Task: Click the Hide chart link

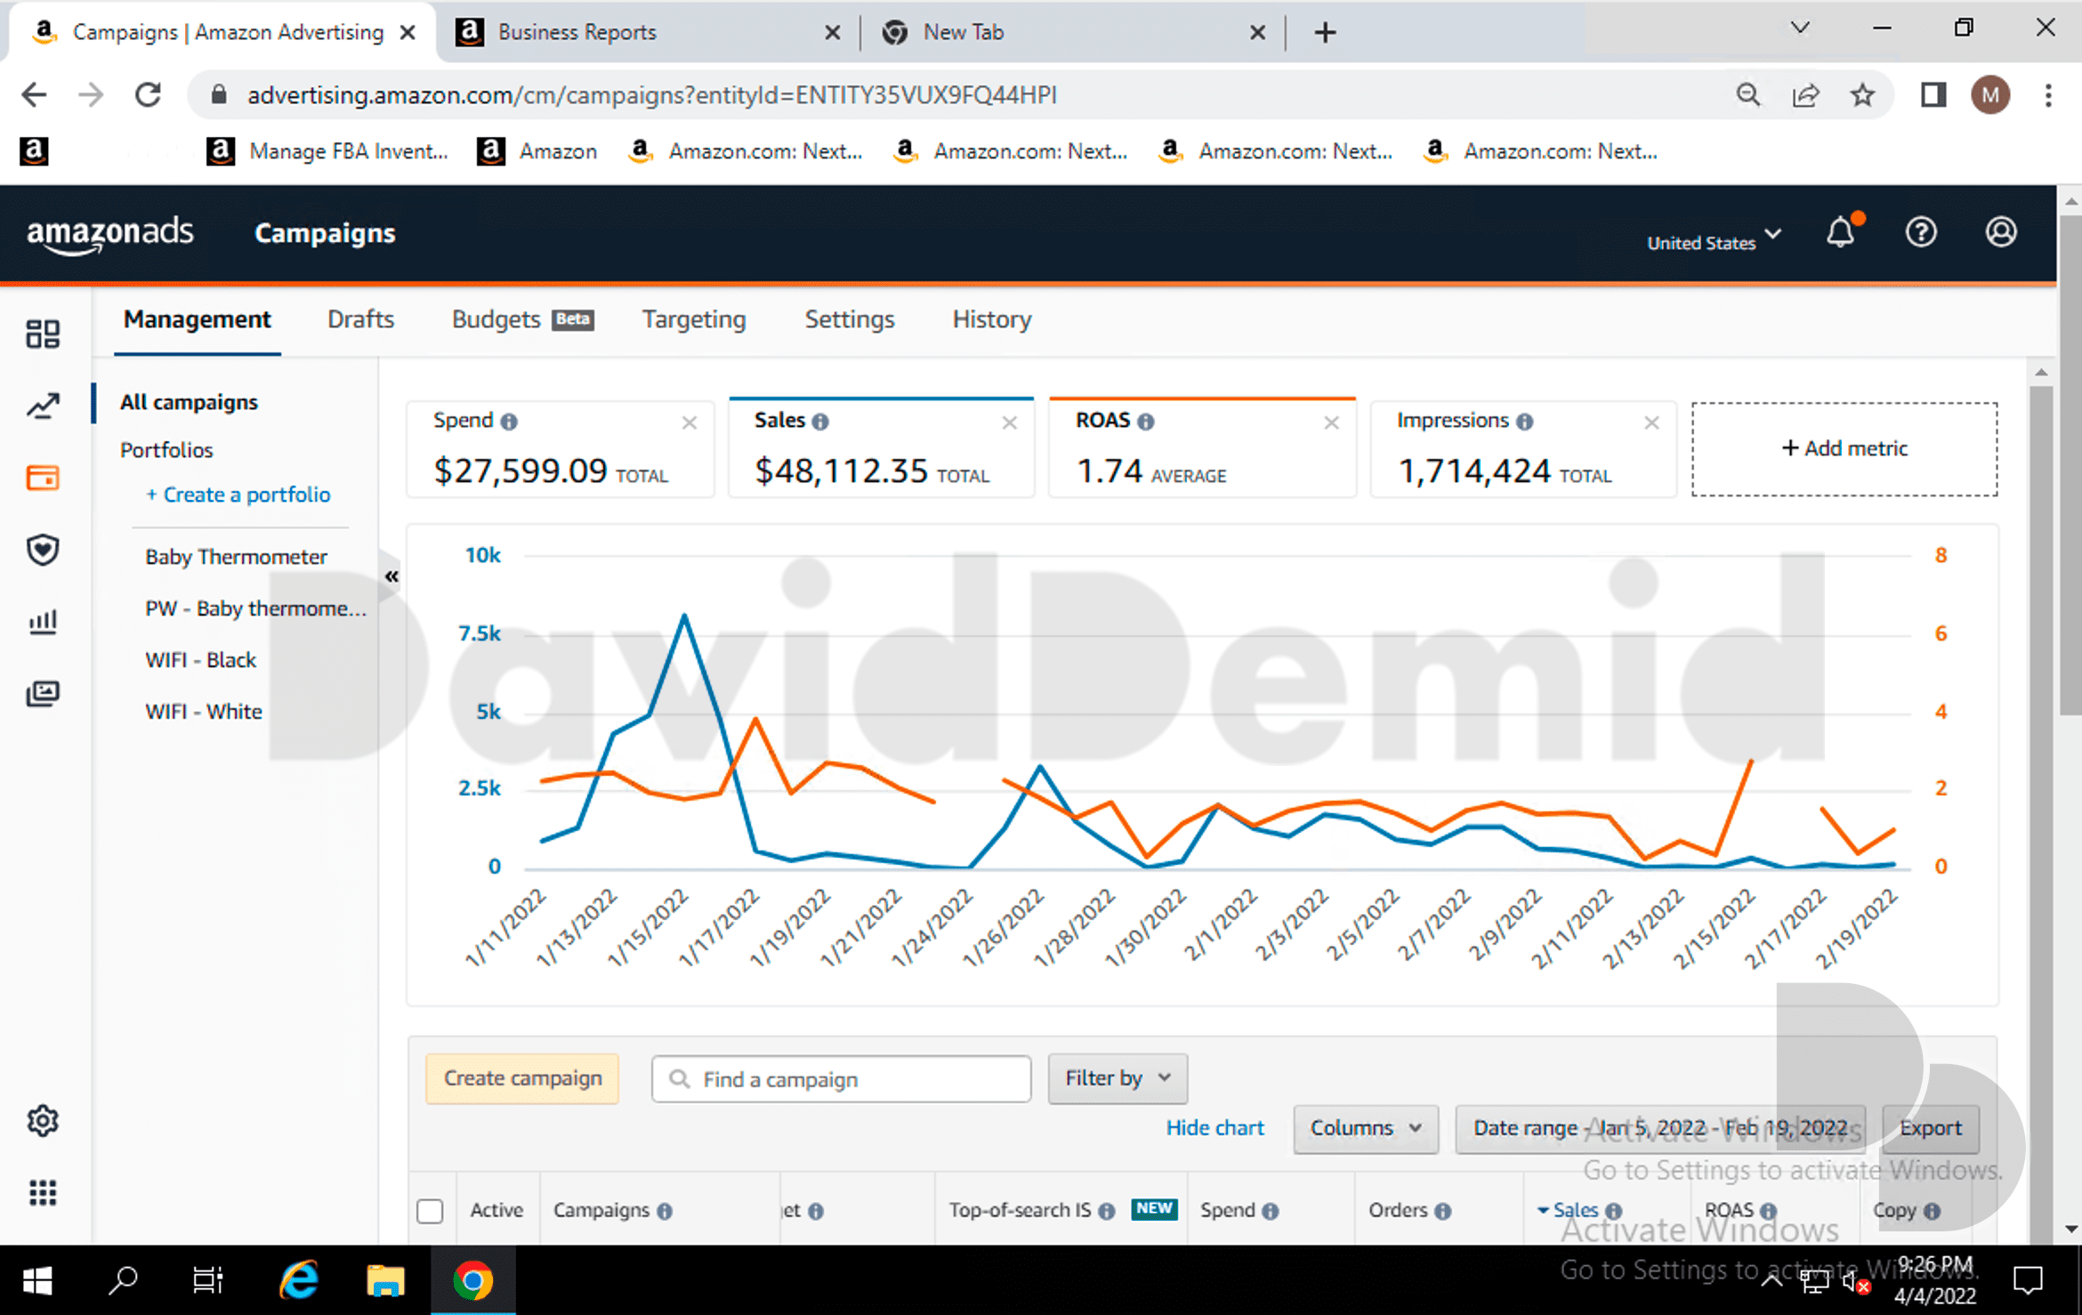Action: pyautogui.click(x=1214, y=1128)
